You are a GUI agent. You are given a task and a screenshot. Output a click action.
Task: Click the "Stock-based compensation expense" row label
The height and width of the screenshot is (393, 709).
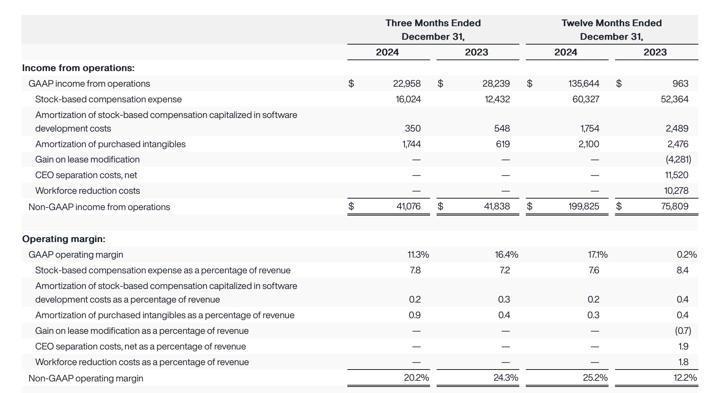[108, 99]
